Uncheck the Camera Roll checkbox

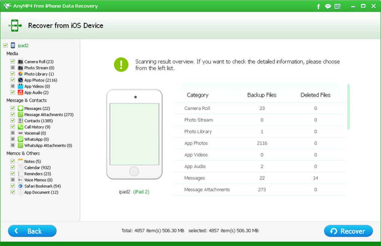point(13,61)
